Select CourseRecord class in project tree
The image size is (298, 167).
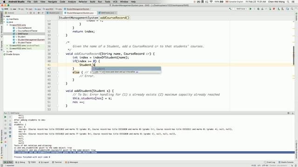[24, 28]
